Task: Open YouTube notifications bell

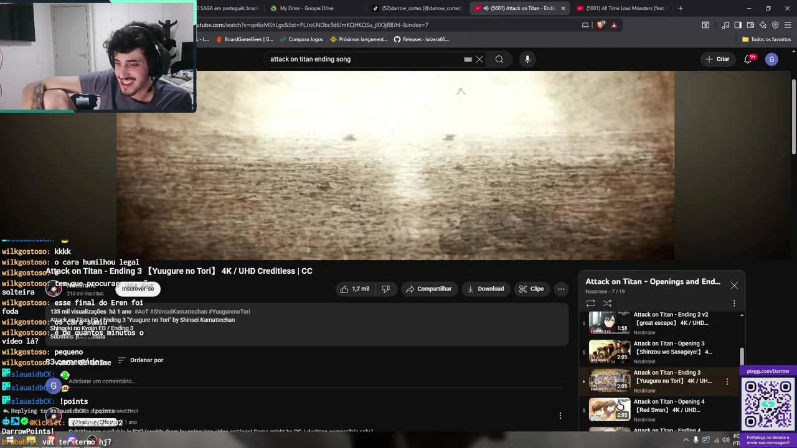Action: coord(748,59)
